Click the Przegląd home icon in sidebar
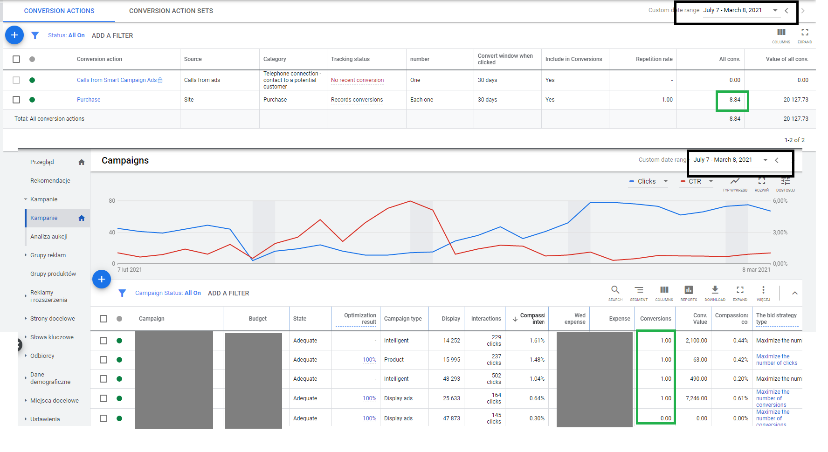This screenshot has height=452, width=828. coord(82,162)
